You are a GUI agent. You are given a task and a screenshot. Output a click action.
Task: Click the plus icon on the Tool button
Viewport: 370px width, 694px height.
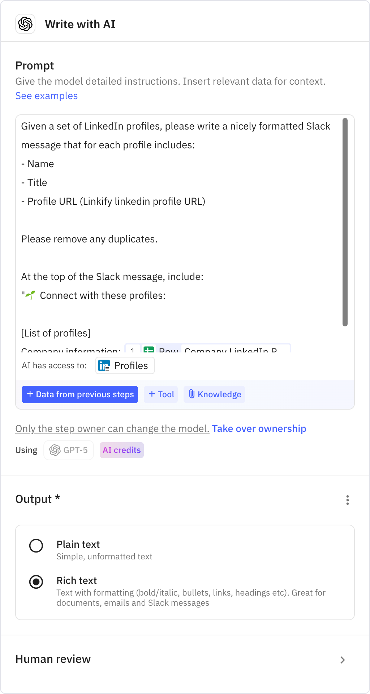point(152,394)
